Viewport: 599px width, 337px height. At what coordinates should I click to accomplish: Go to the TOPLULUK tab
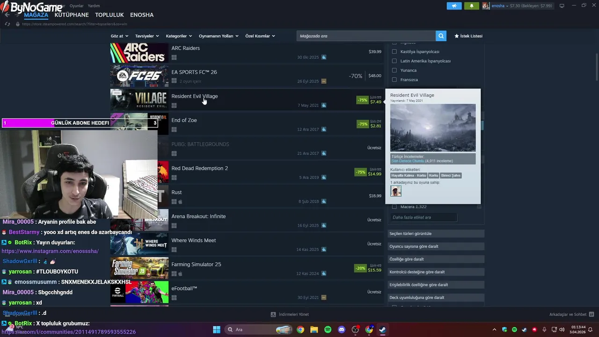click(x=110, y=15)
